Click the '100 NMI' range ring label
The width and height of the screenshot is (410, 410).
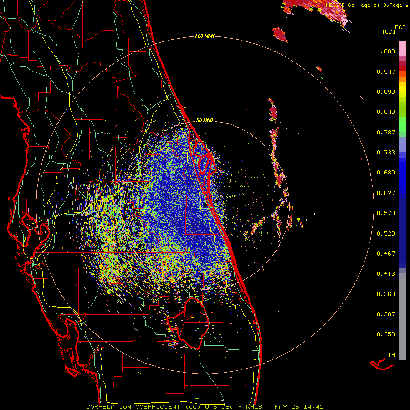(205, 36)
